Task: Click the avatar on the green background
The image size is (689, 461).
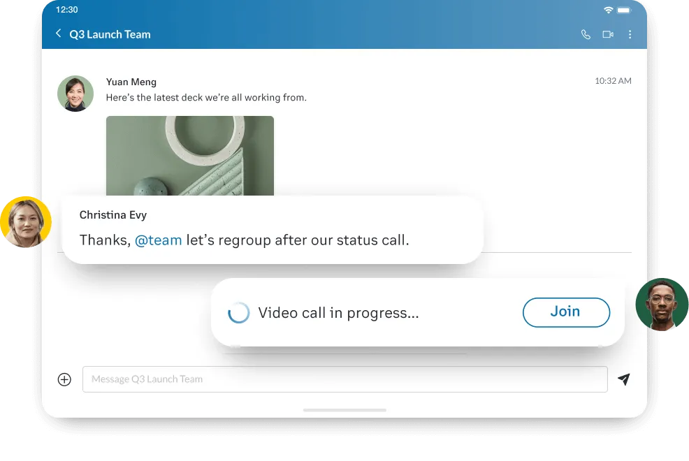Action: click(661, 305)
